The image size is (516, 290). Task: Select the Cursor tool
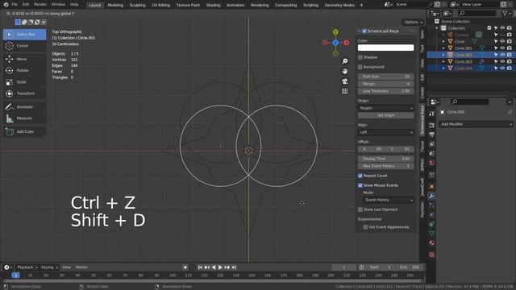[x=25, y=46]
